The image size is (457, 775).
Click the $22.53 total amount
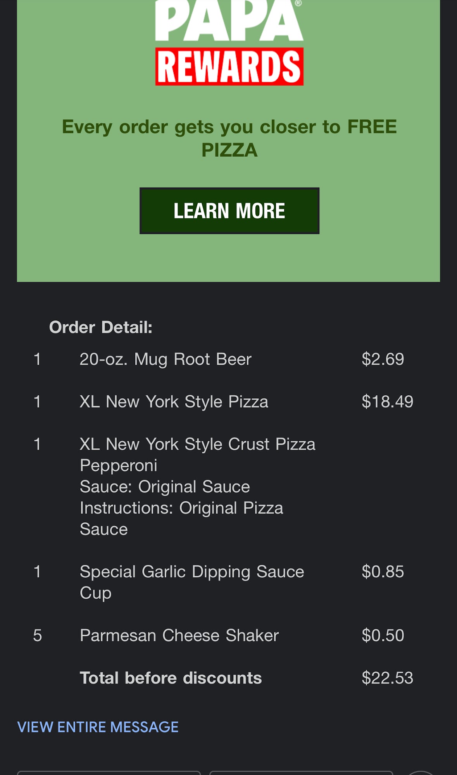pos(388,678)
